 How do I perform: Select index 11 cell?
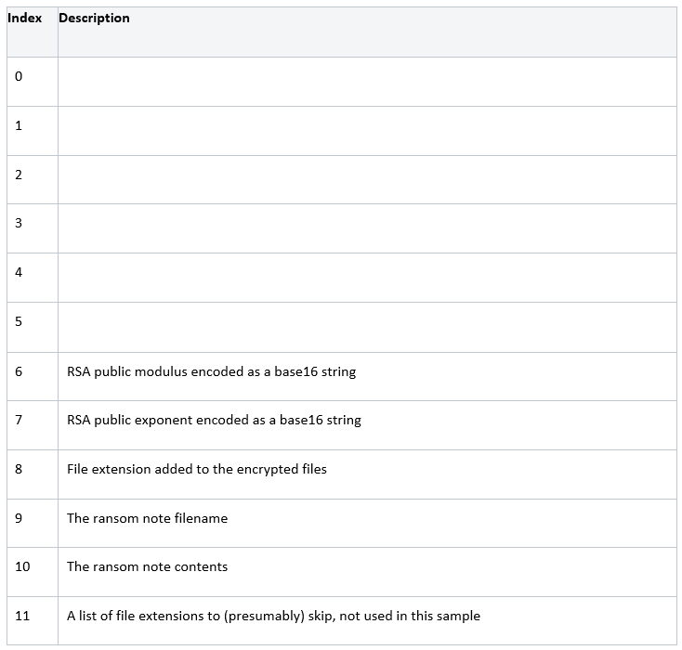click(x=33, y=620)
